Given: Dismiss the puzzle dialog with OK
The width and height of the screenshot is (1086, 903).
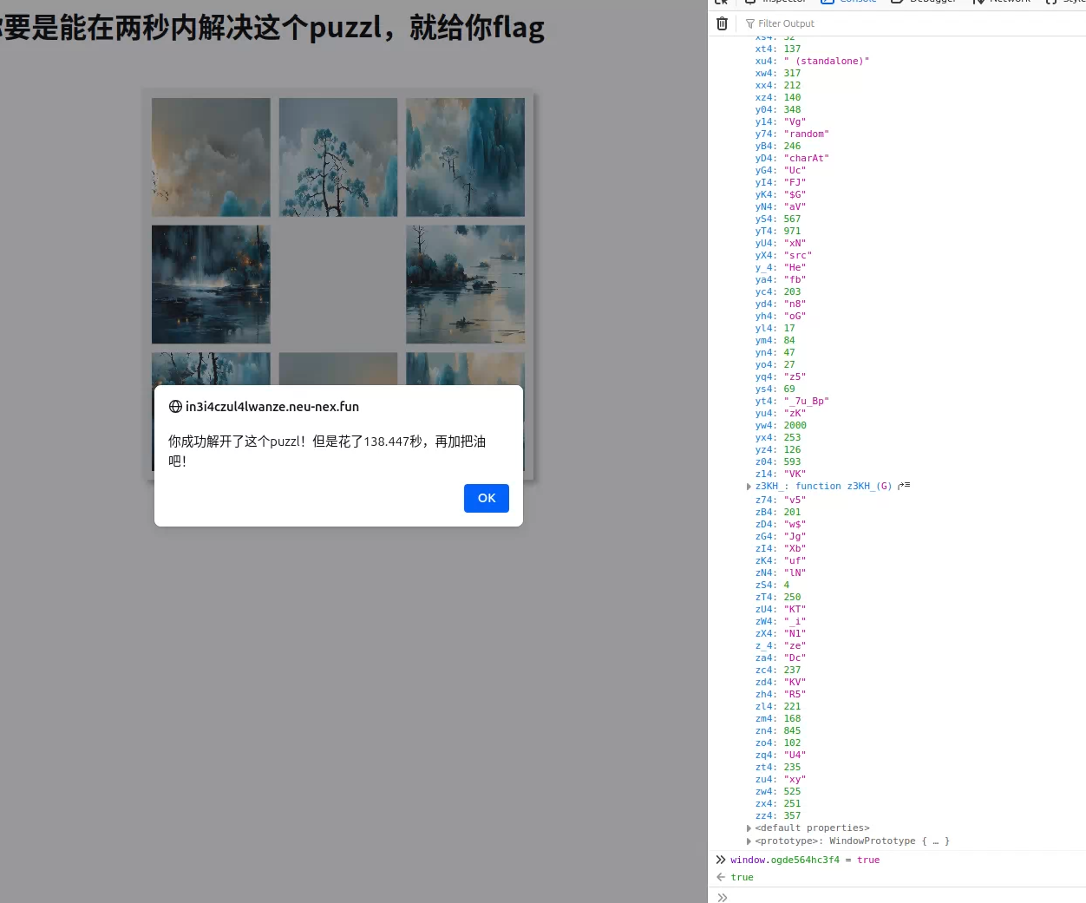Looking at the screenshot, I should [486, 498].
